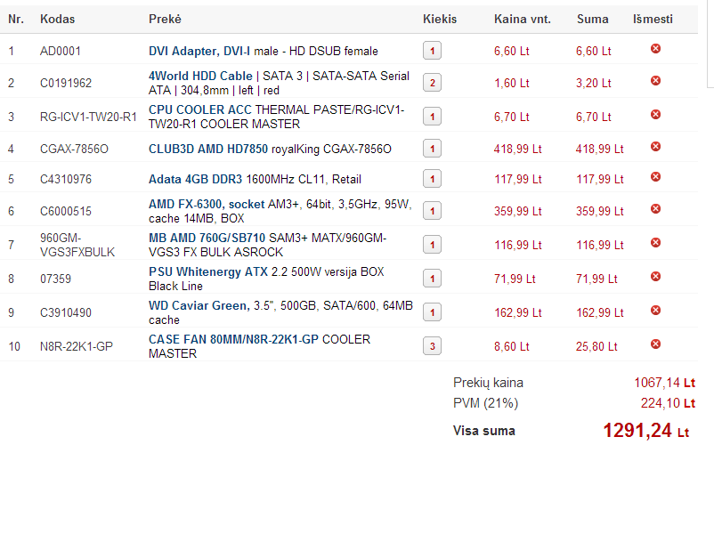This screenshot has width=714, height=534.
Task: Click the sum 25,80 Lt
Action: 596,346
